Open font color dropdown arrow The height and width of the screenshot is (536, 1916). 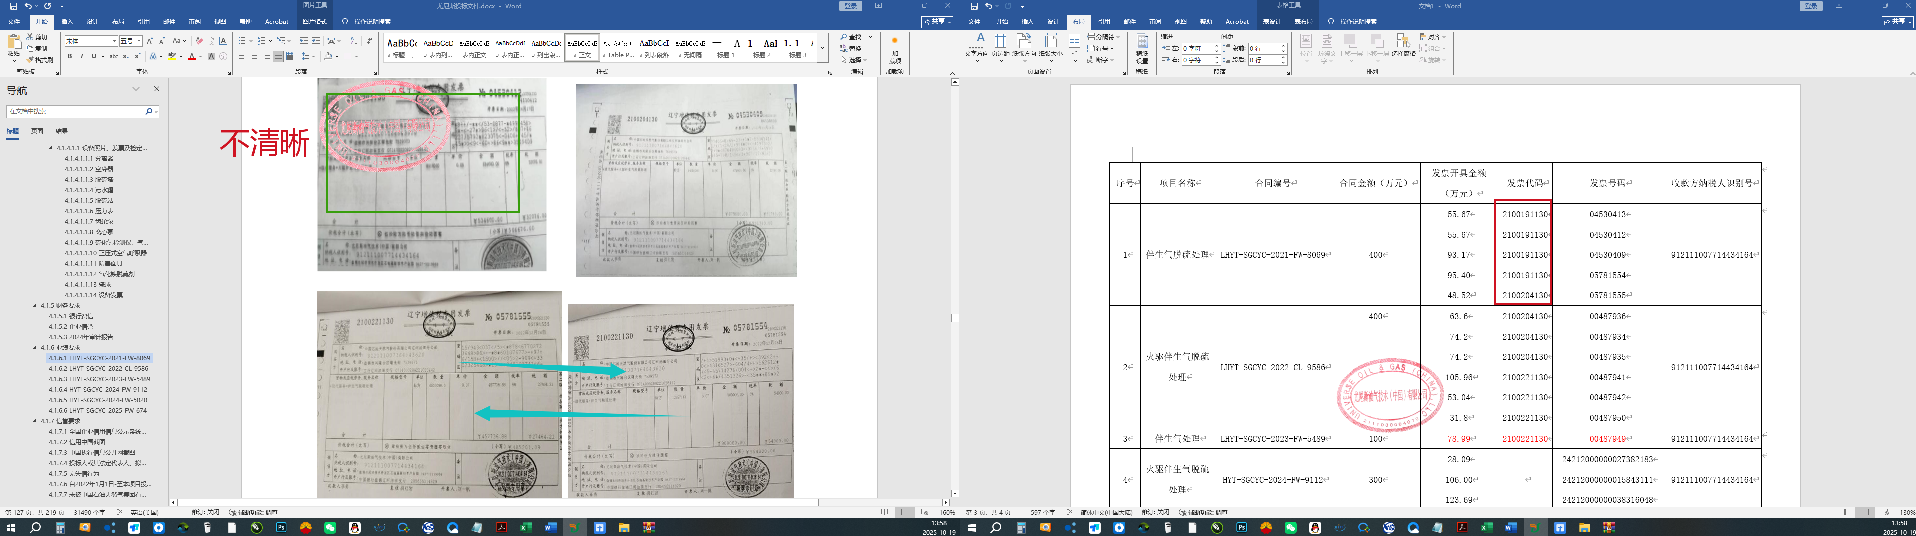[x=200, y=56]
